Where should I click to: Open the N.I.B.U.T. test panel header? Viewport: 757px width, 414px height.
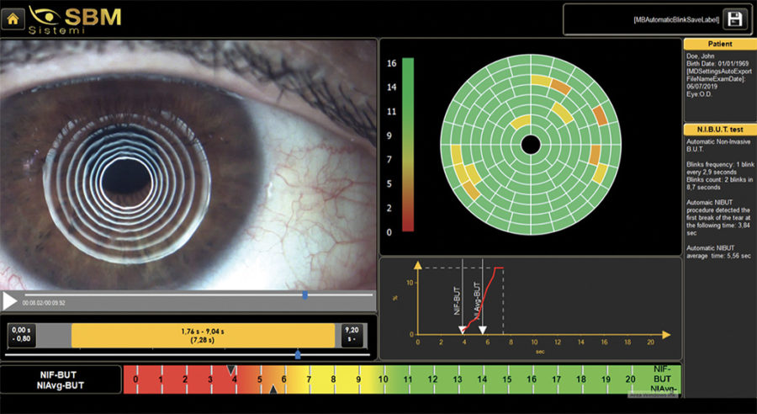[x=720, y=130]
